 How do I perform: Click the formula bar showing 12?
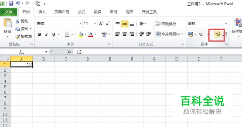tap(157, 52)
